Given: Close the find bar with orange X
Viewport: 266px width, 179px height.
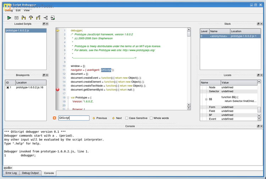Looking at the screenshot, I should (x=54, y=118).
